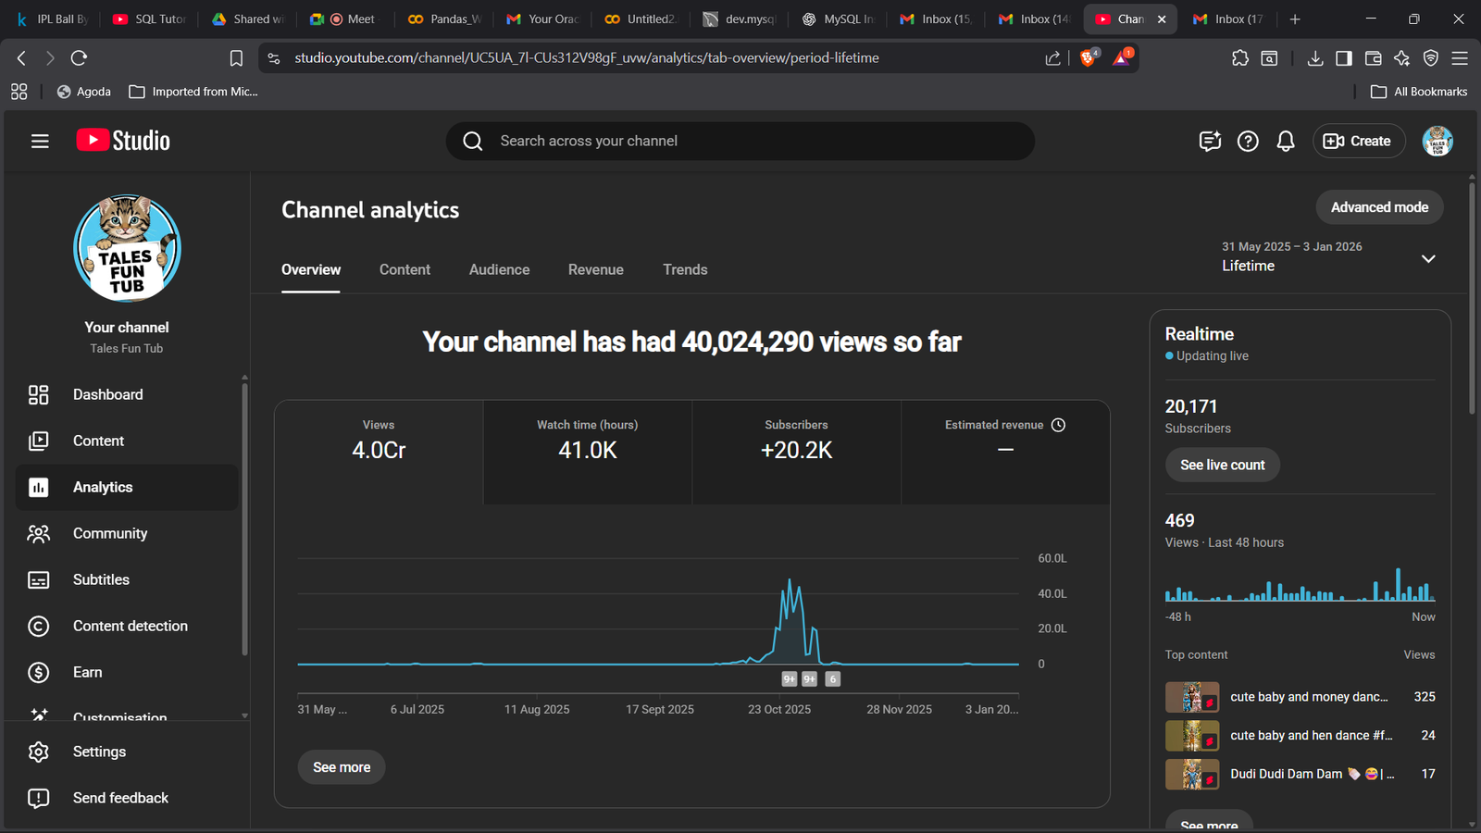Click the Subtitles icon in the sidebar
The width and height of the screenshot is (1481, 833).
39,579
